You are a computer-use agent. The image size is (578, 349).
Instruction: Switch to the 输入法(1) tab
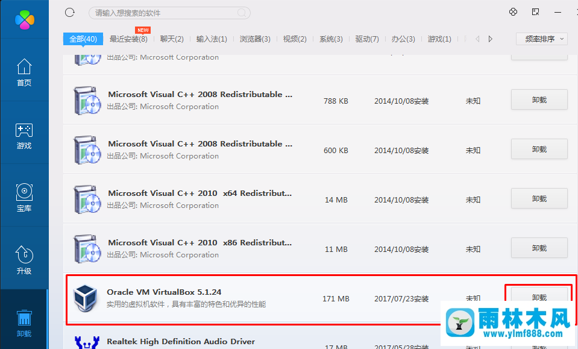(212, 39)
